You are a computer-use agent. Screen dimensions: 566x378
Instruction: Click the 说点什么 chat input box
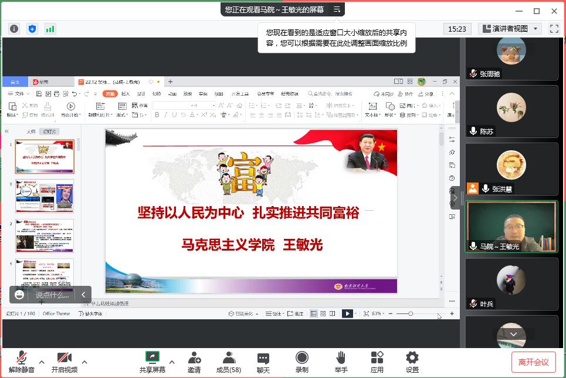click(x=53, y=295)
